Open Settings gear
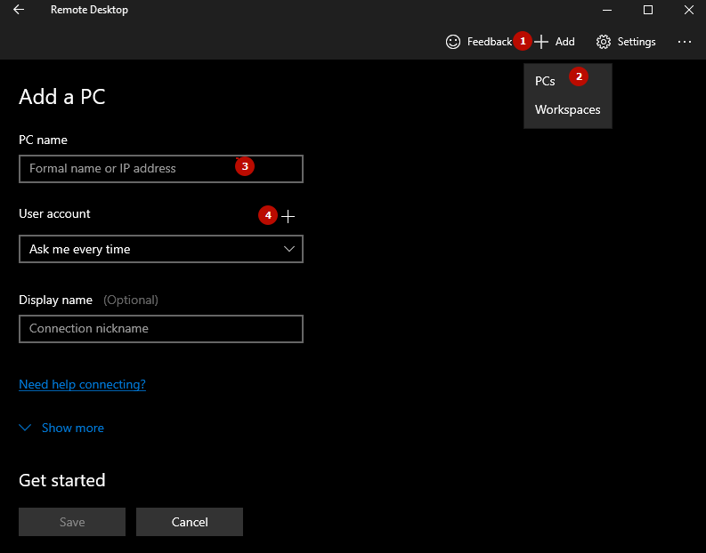 tap(626, 42)
